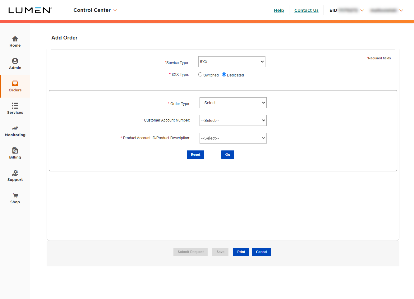The image size is (414, 299).
Task: Open the Help link
Action: 279,10
